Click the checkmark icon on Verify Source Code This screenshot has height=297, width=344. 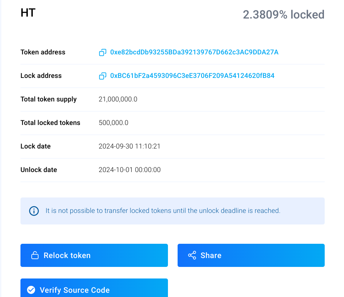[31, 290]
